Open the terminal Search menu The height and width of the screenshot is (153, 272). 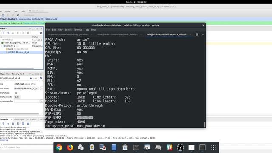[68, 30]
